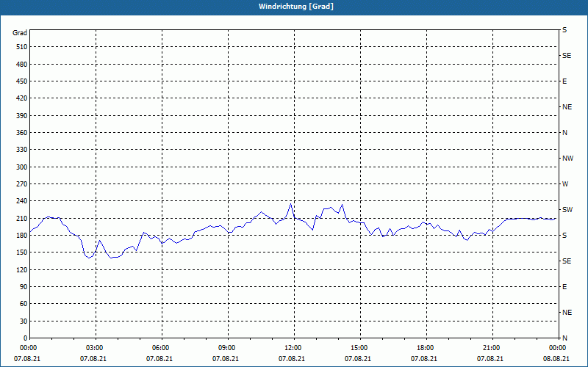This screenshot has height=367, width=588.
Task: Click the 180 y-axis value
Action: tap(22, 236)
